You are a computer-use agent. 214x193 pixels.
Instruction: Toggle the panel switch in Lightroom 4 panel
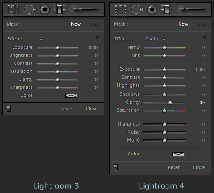click(116, 167)
